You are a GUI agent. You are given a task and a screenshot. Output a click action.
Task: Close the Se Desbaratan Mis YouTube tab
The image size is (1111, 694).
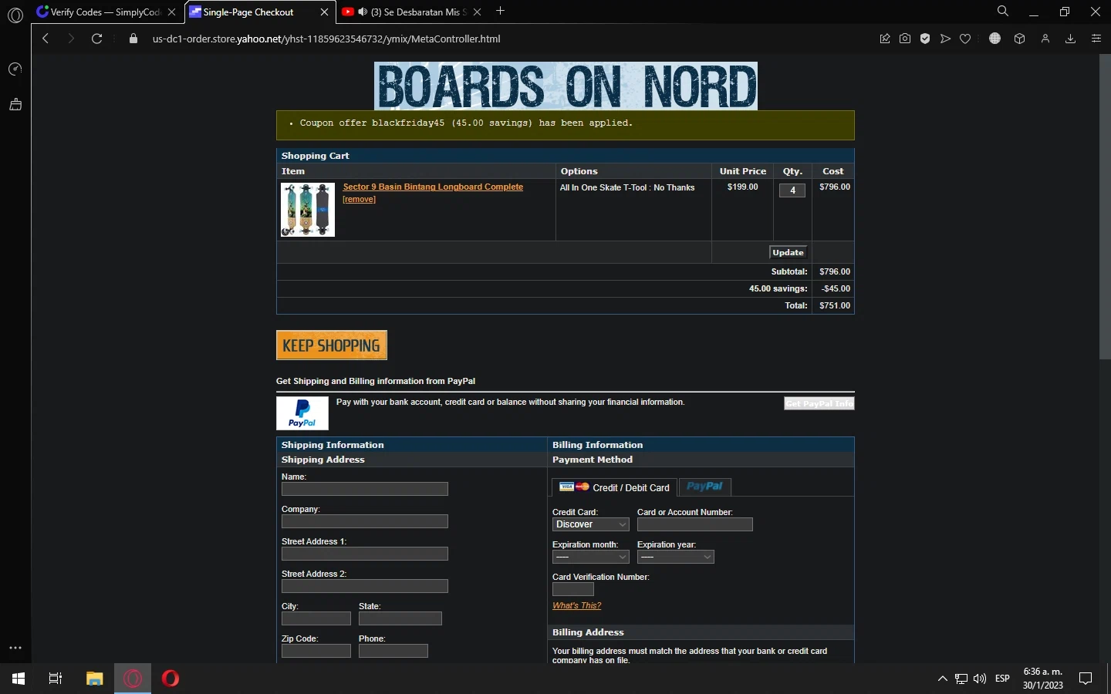478,12
